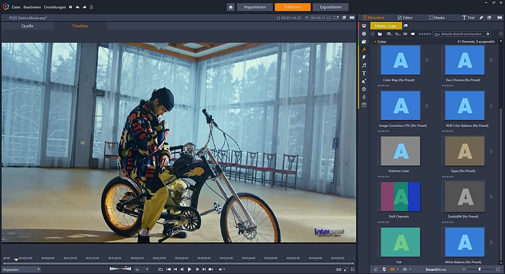This screenshot has height=274, width=505.
Task: Click the Exportieren button
Action: tap(330, 7)
